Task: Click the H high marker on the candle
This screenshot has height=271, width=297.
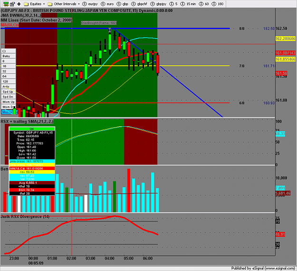Action: 109,30
